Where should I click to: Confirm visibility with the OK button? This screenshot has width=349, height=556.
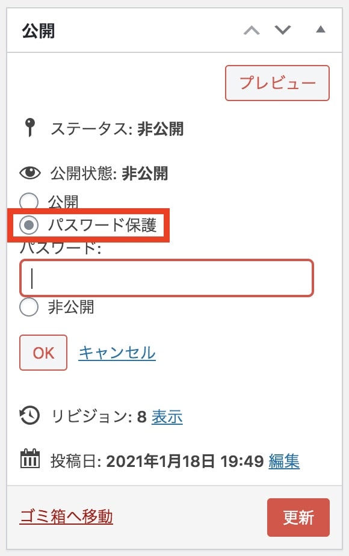click(x=43, y=353)
